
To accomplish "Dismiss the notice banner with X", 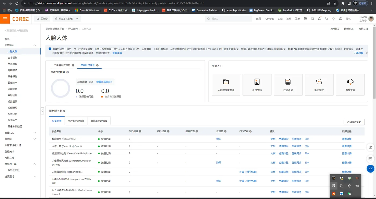I will click(x=367, y=53).
